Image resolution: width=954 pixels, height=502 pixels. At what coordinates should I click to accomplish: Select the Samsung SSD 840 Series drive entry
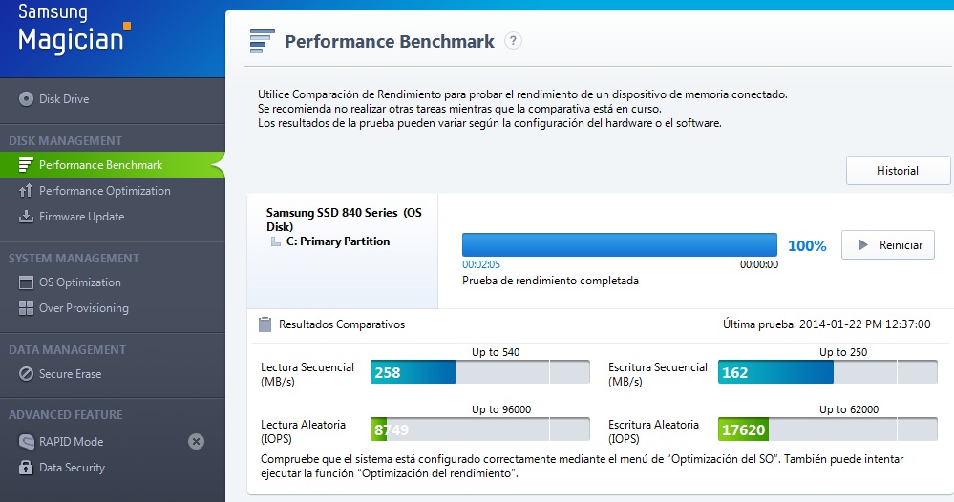pyautogui.click(x=344, y=220)
